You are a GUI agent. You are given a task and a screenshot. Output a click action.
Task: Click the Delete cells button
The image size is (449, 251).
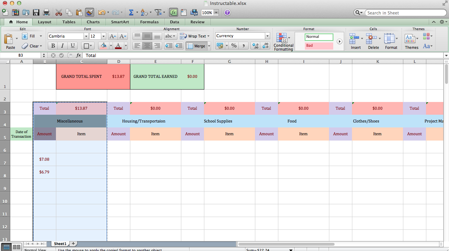(x=373, y=41)
